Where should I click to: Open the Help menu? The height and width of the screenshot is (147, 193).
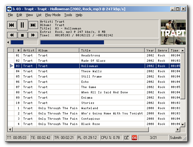coord(79,15)
